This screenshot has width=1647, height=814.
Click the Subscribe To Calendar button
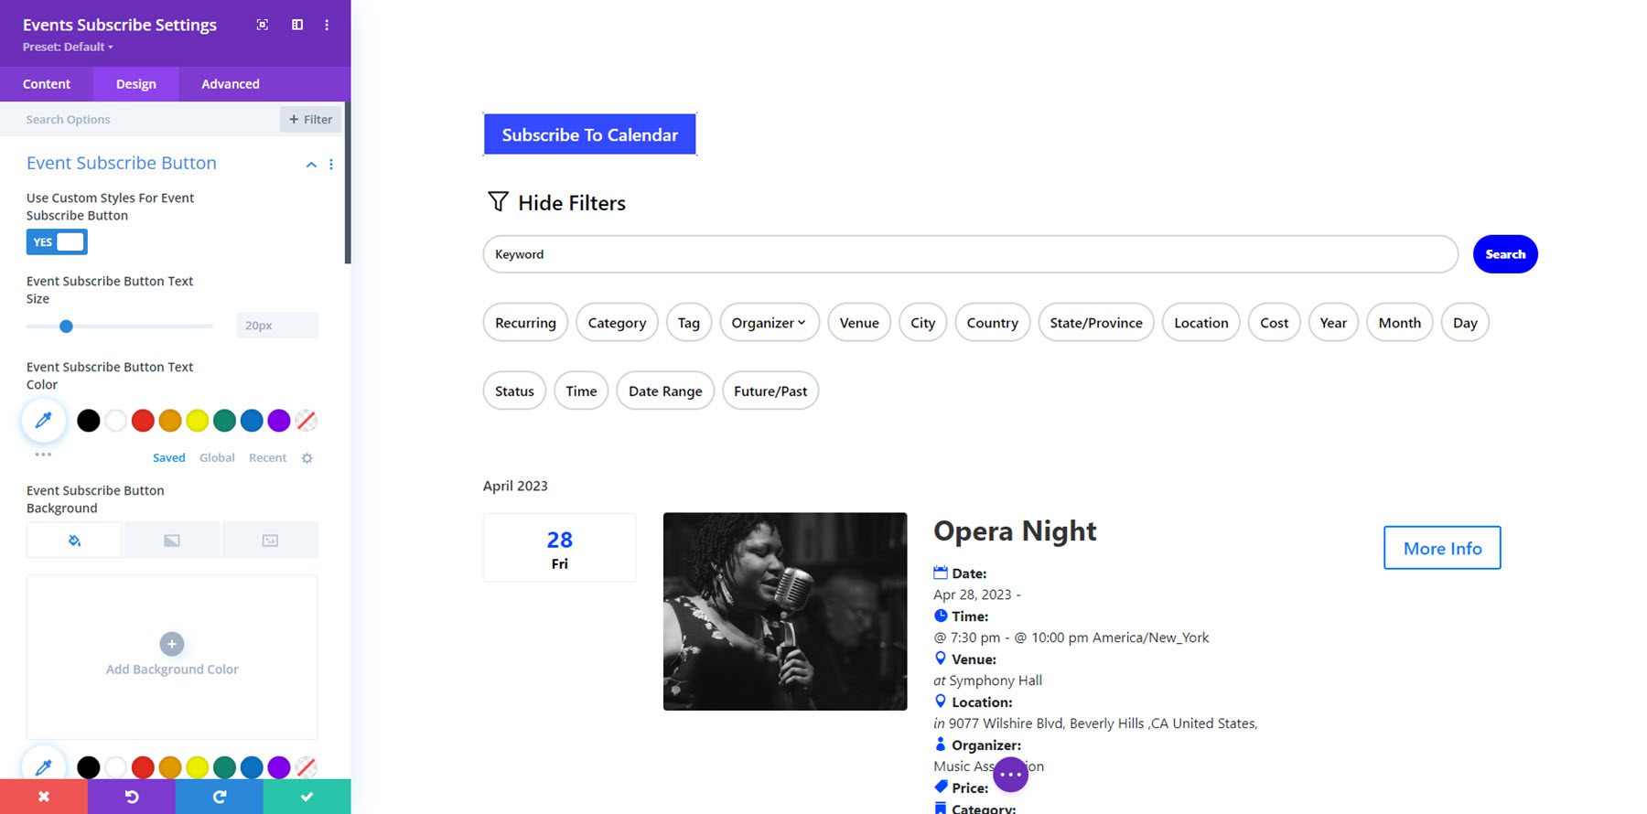pos(590,134)
